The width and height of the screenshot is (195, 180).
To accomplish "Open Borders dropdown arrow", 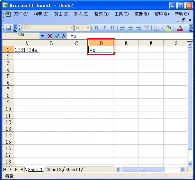I will (162, 28).
